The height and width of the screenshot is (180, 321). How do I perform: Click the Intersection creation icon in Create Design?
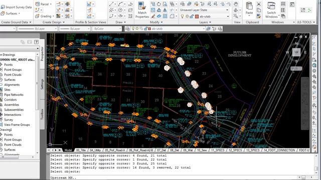(67, 4)
